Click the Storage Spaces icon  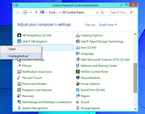(x=78, y=108)
